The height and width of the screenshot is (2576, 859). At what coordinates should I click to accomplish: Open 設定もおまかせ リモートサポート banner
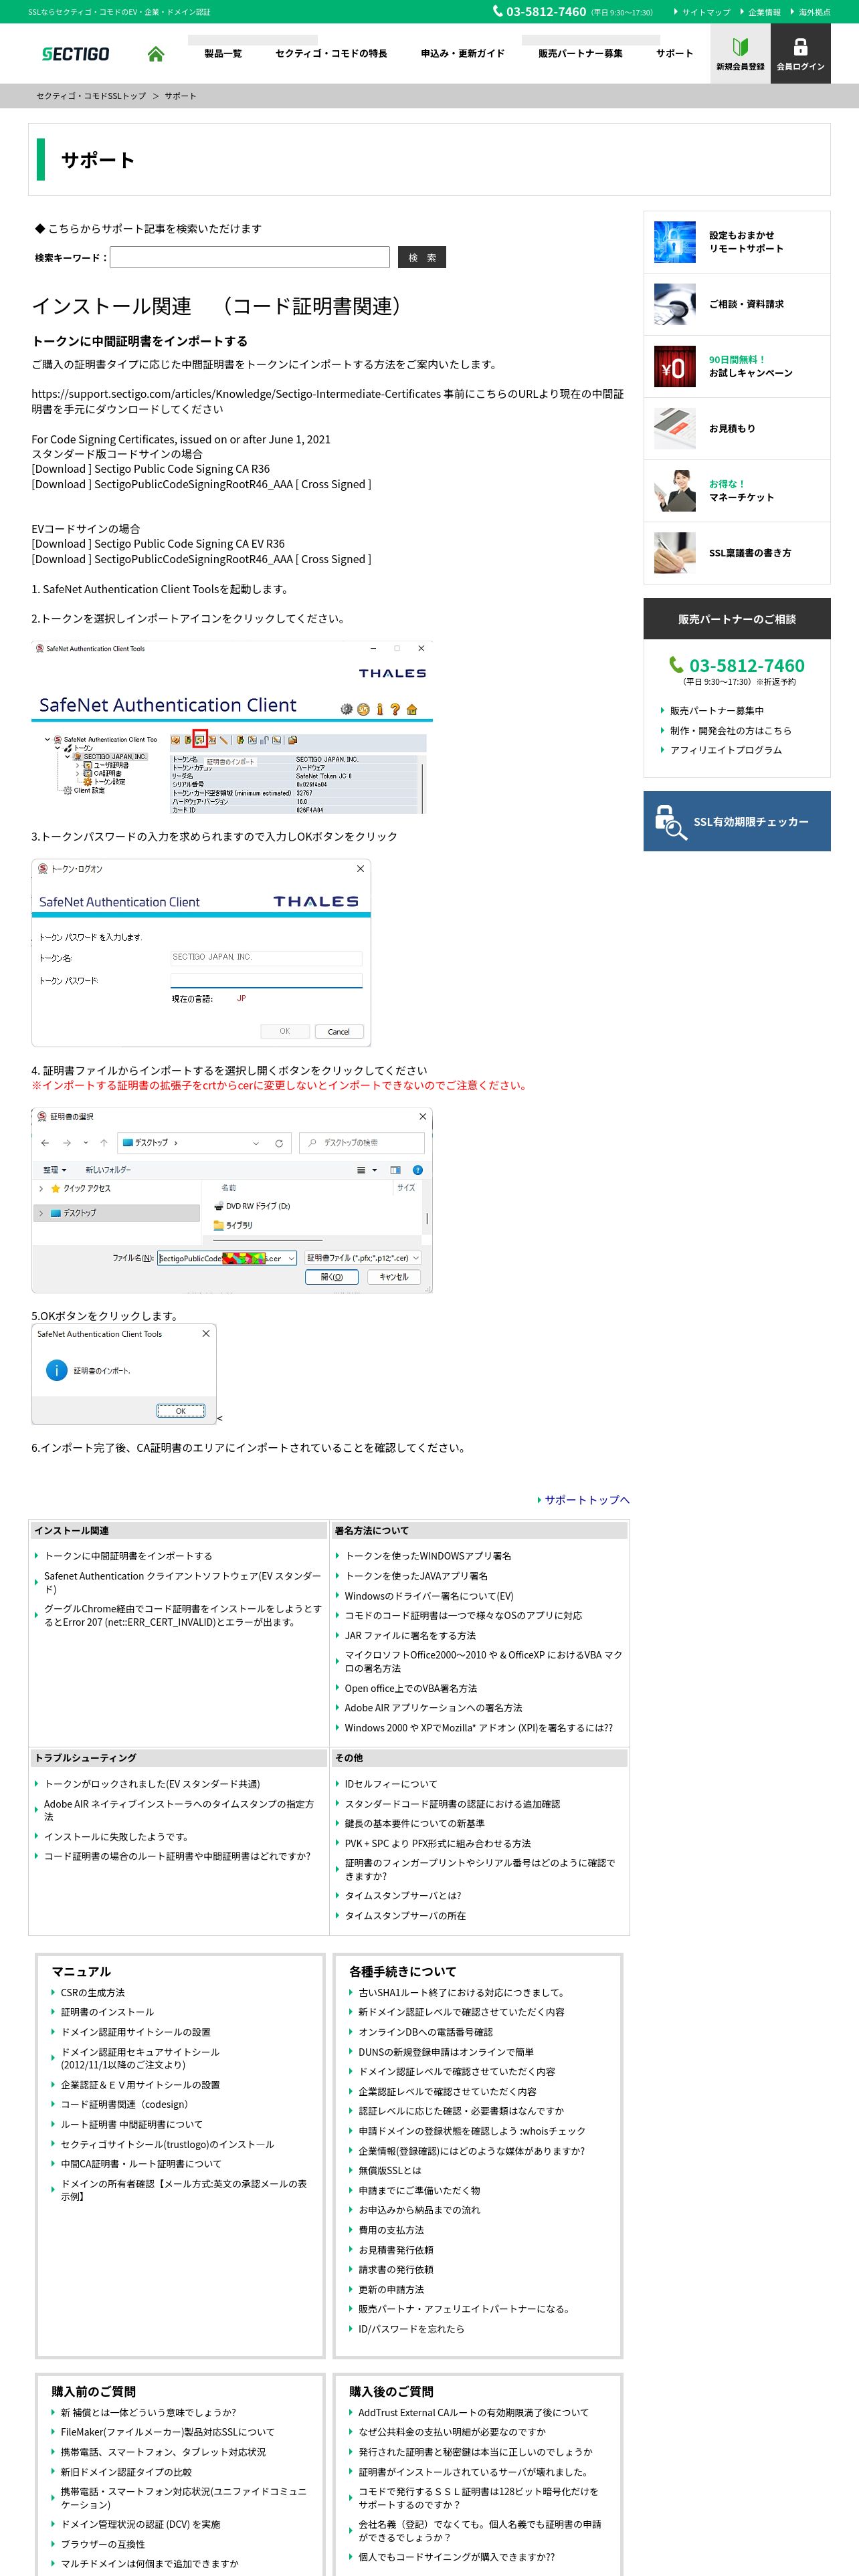coord(737,242)
